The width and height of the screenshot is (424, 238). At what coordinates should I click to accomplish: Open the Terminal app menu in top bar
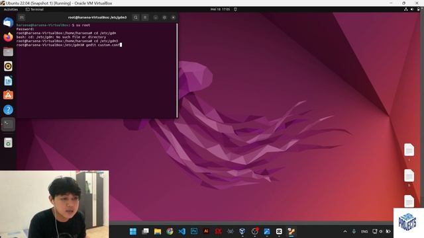pos(34,9)
